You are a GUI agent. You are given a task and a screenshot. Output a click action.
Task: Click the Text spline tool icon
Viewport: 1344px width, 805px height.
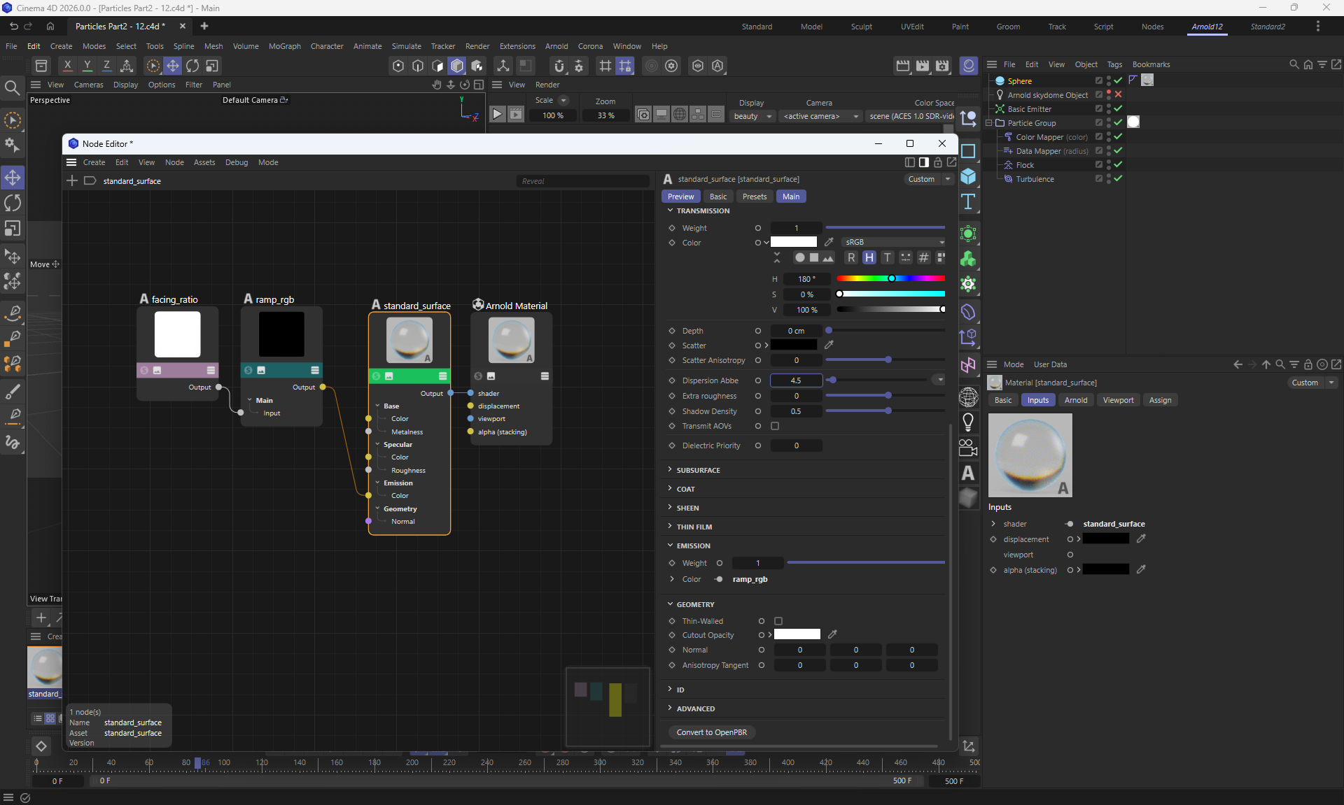click(x=968, y=202)
